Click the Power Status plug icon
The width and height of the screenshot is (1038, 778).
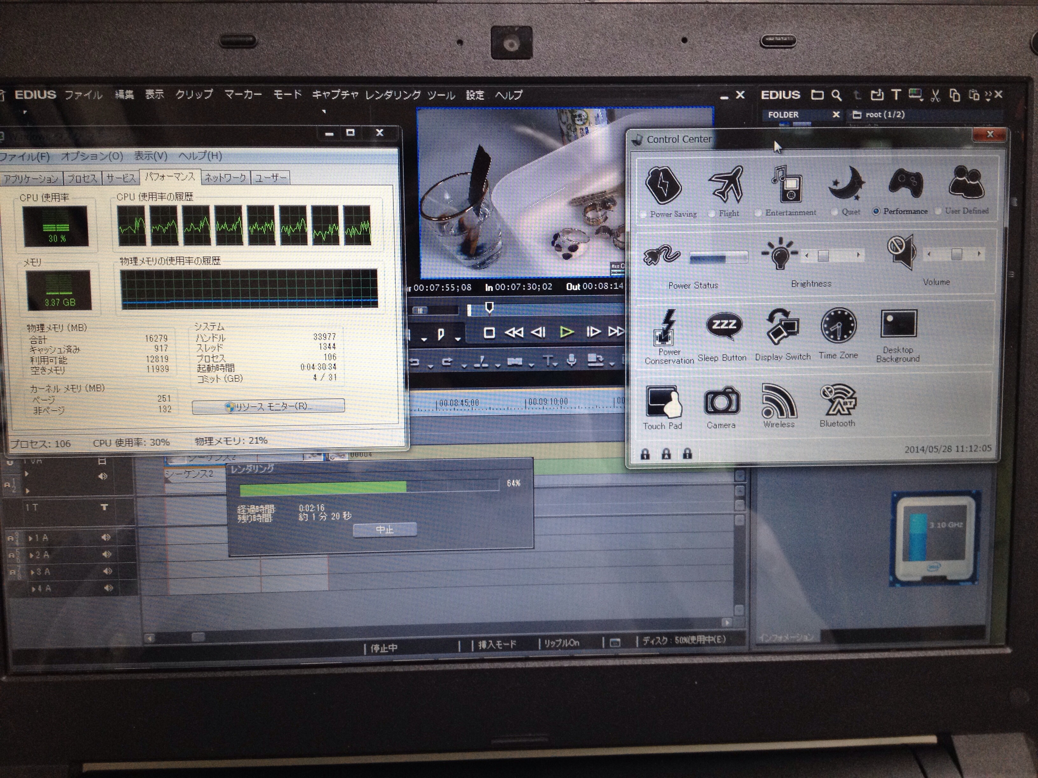(x=662, y=255)
